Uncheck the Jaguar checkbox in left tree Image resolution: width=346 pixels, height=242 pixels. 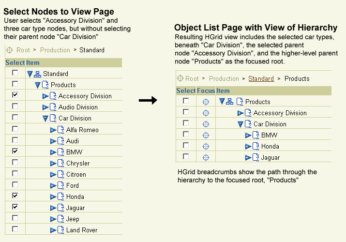(x=15, y=207)
